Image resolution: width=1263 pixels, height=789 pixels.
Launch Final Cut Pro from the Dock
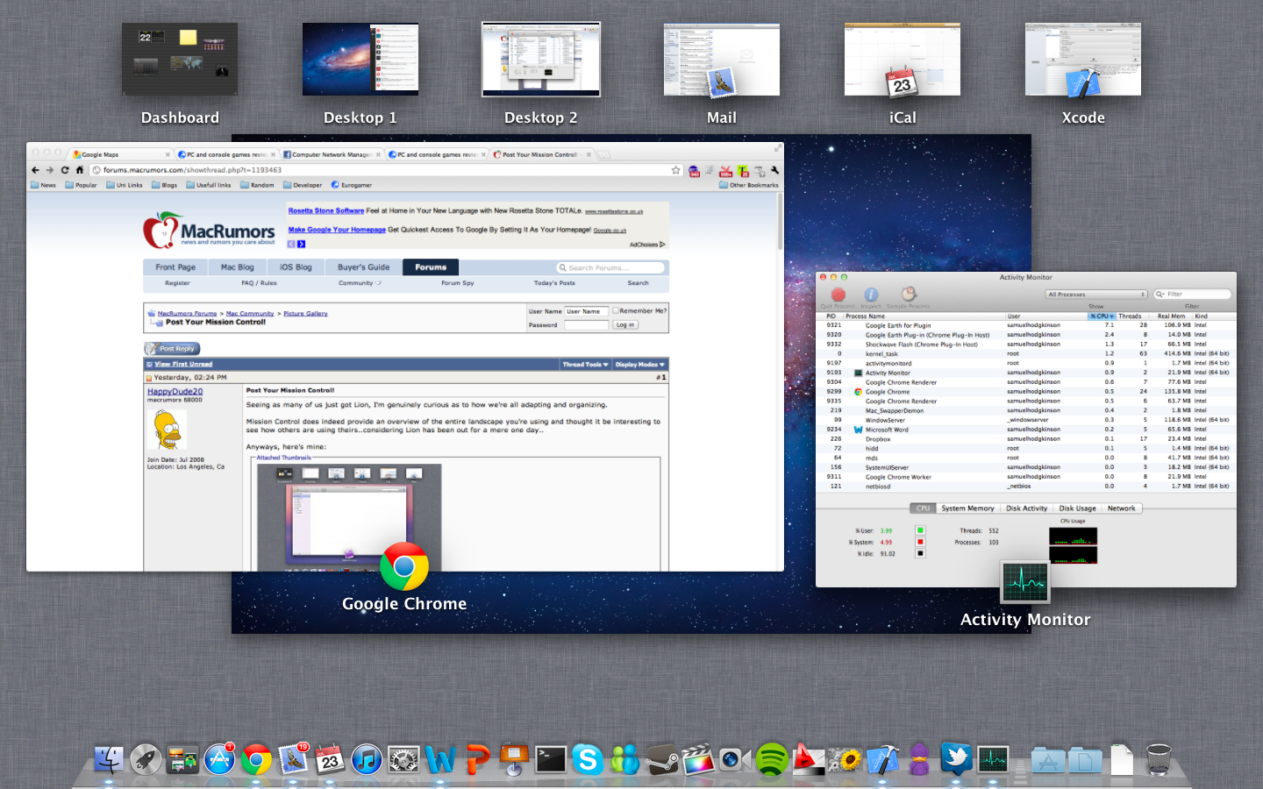click(x=698, y=759)
